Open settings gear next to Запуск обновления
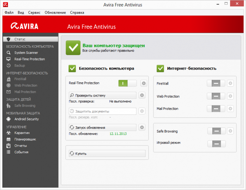246x190 pixels. pos(142,127)
